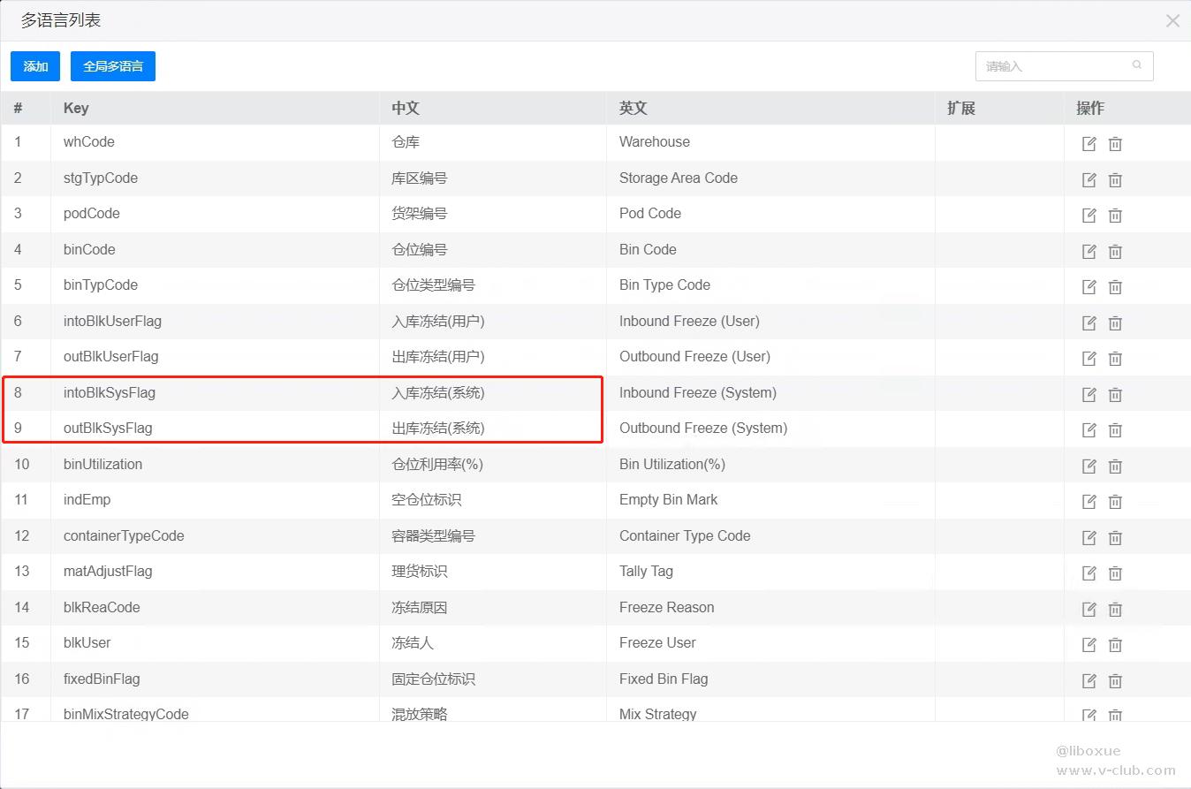
Task: Edit the binUtilization row
Action: coord(1089,467)
